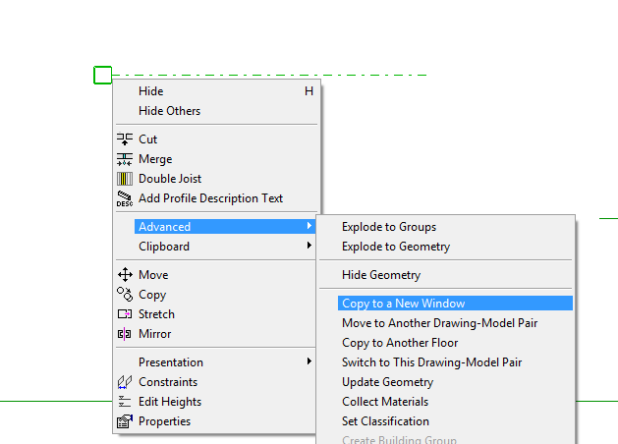Viewport: 618px width, 444px height.
Task: Choose Copy to a New Window
Action: [x=403, y=304]
